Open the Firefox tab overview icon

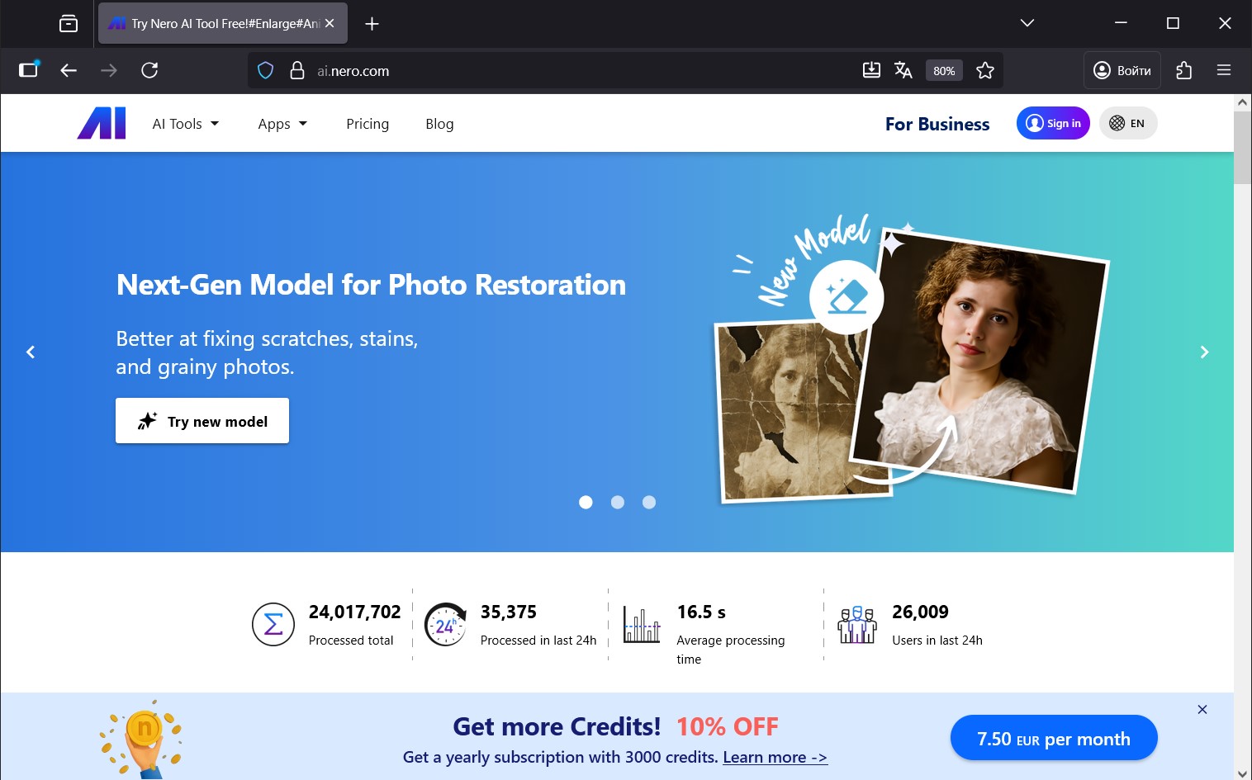69,23
